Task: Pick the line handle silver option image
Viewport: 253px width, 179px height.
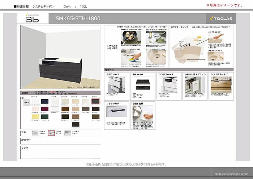Action: tap(67, 133)
